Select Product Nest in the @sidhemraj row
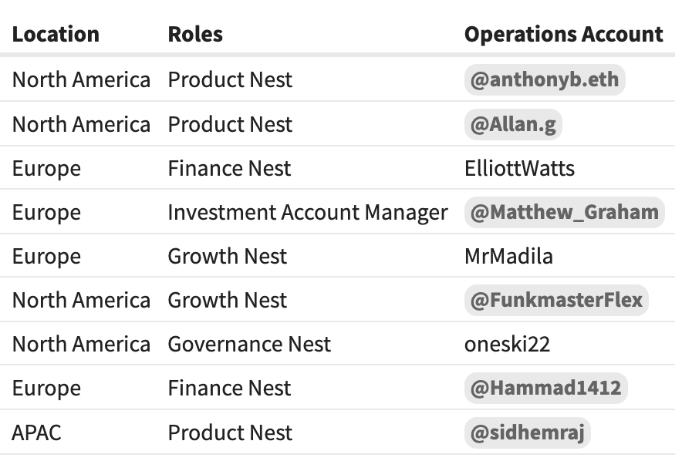 click(x=230, y=432)
